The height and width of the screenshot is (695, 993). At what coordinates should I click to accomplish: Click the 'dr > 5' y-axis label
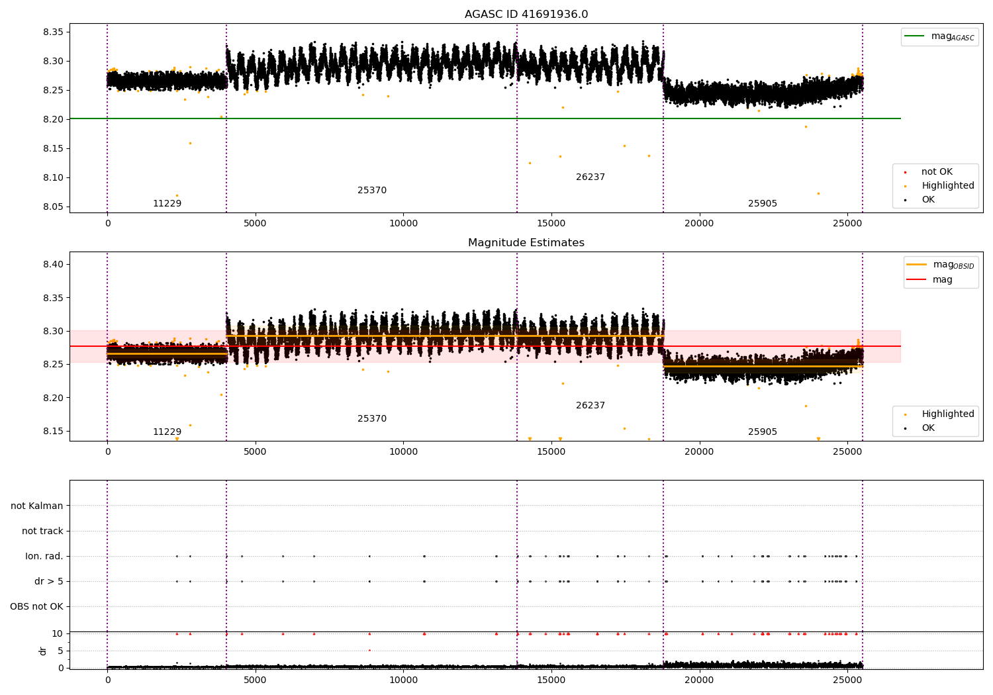(x=49, y=582)
